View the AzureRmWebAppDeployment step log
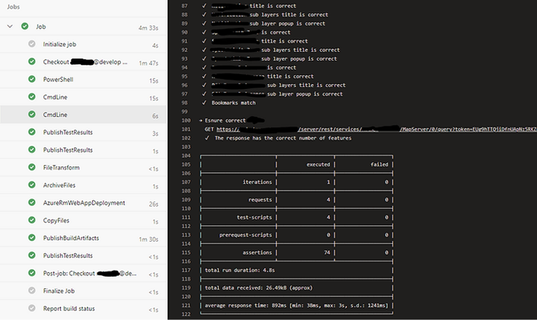Image resolution: width=537 pixels, height=320 pixels. click(x=84, y=203)
